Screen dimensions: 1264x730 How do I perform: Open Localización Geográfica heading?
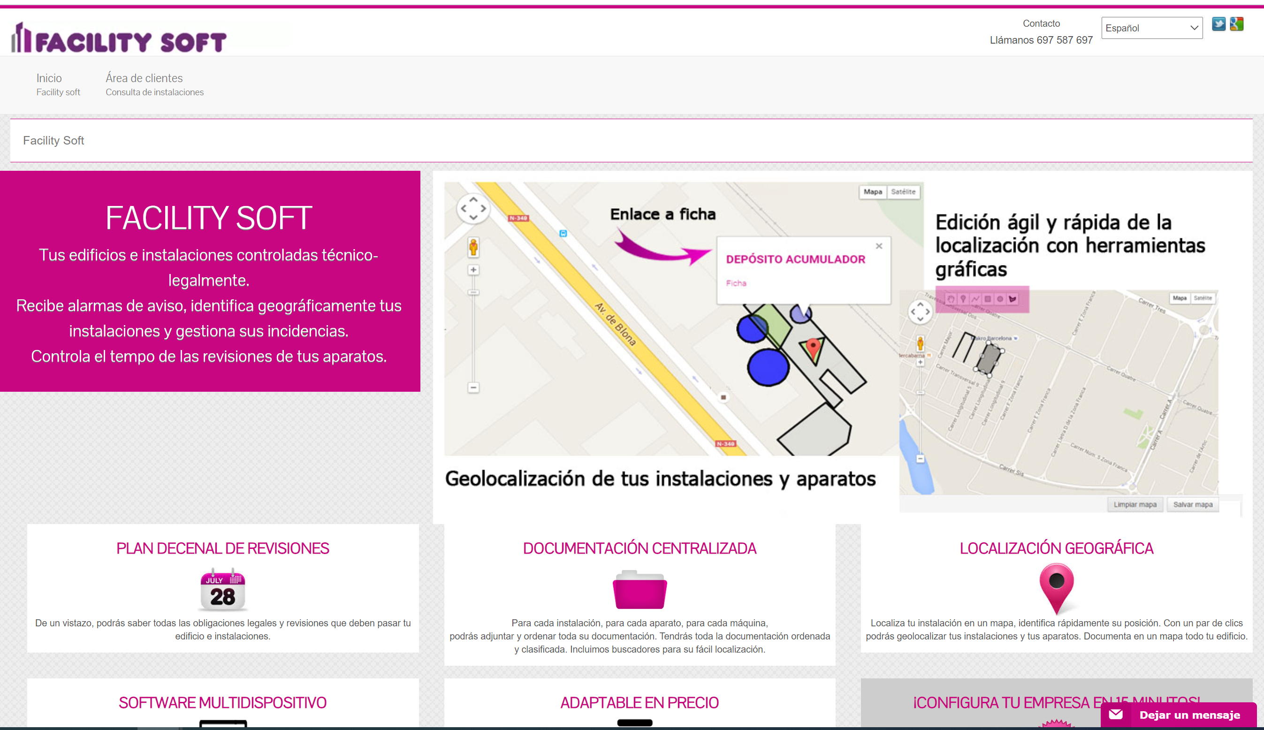(1056, 548)
